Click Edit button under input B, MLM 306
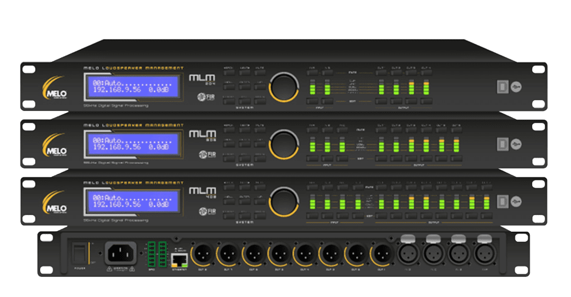Viewport: 571px width, 297px height. coord(327,158)
